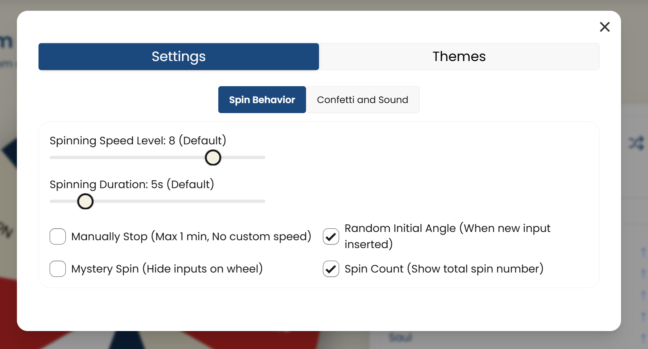Click the checkmark inside Random Initial Angle box
648x349 pixels.
[x=330, y=237]
